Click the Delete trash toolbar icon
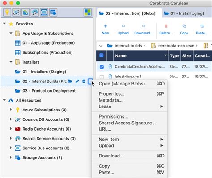 tap(166, 26)
